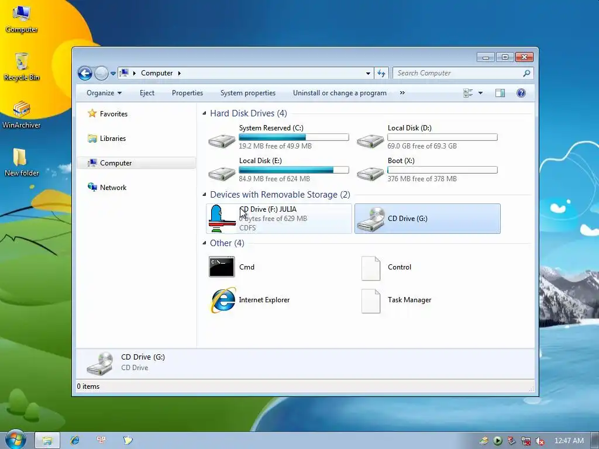Image resolution: width=599 pixels, height=449 pixels.
Task: Click the network tray icon
Action: click(x=526, y=441)
